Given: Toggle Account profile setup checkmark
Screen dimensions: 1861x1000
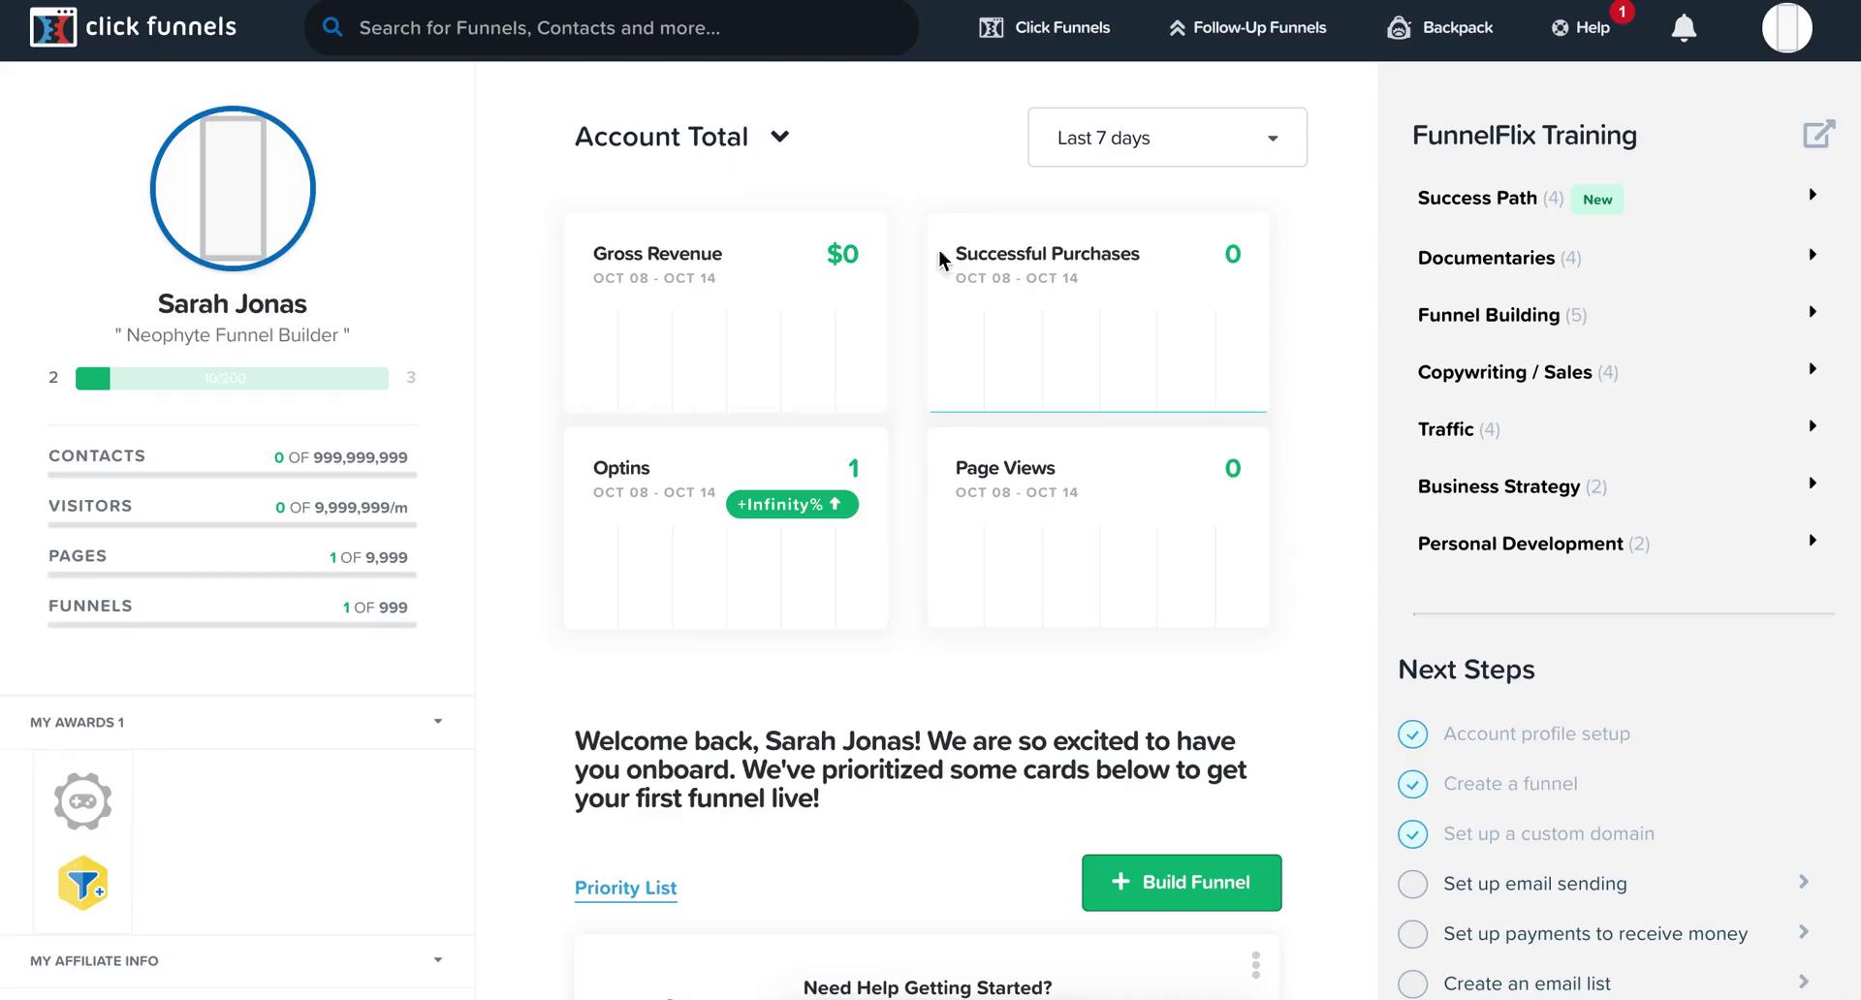Looking at the screenshot, I should pyautogui.click(x=1412, y=734).
